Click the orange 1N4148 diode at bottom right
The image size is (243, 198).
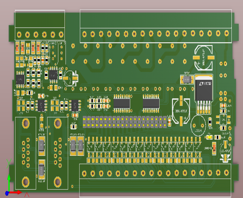pyautogui.click(x=214, y=148)
